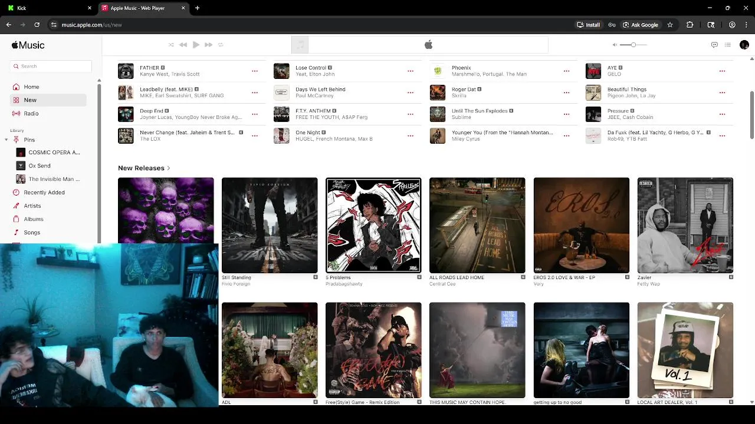The width and height of the screenshot is (755, 424).
Task: Open the account profile avatar
Action: 744,45
